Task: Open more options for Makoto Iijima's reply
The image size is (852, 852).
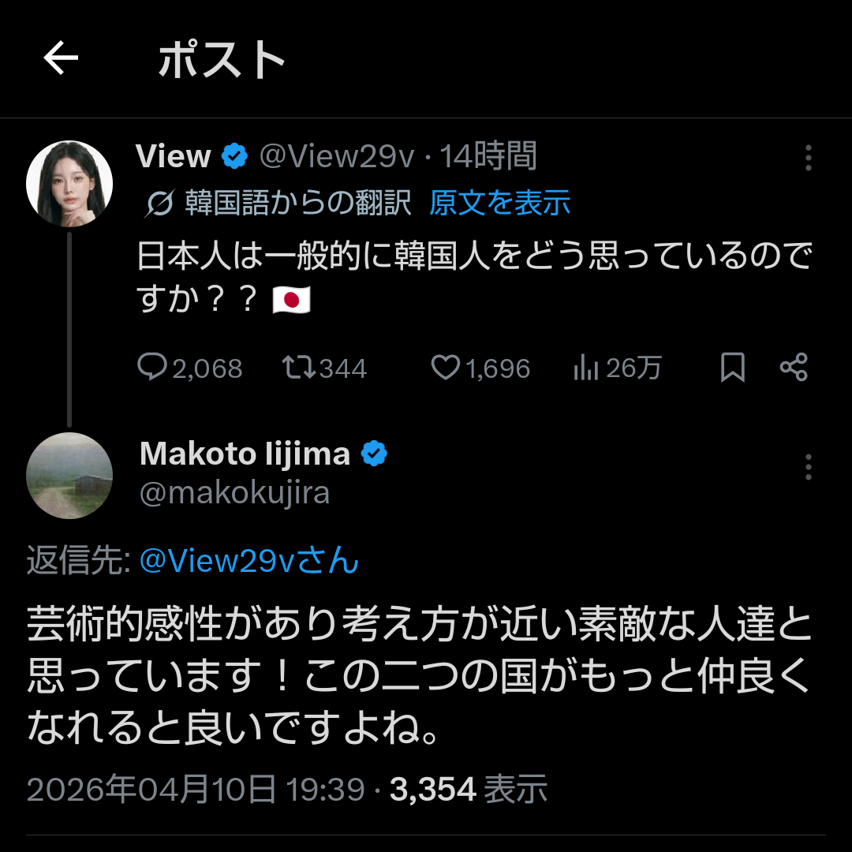Action: tap(808, 467)
